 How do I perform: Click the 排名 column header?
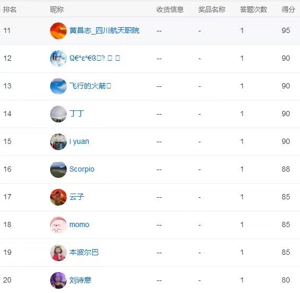[10, 9]
